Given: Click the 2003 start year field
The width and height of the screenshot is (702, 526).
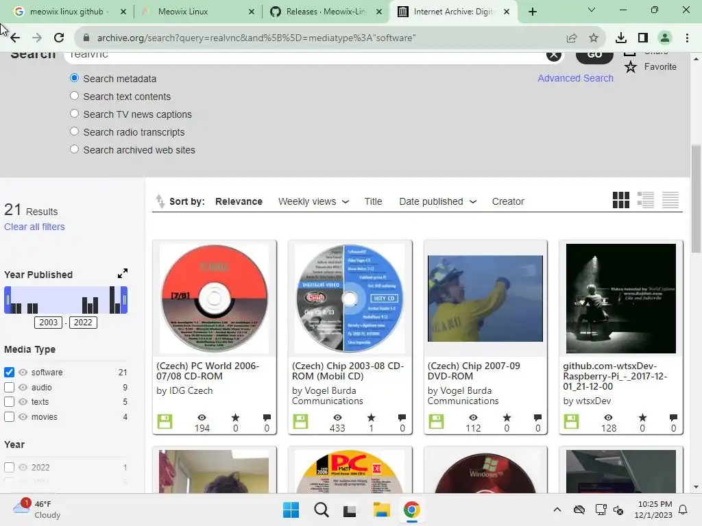Looking at the screenshot, I should tap(49, 323).
